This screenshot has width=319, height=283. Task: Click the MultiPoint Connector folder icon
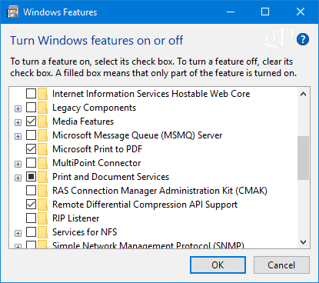click(42, 163)
